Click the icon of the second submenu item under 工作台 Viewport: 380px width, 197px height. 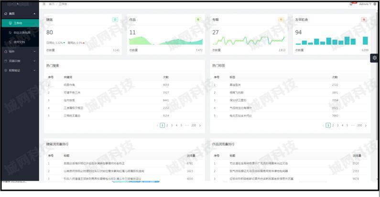click(10, 32)
